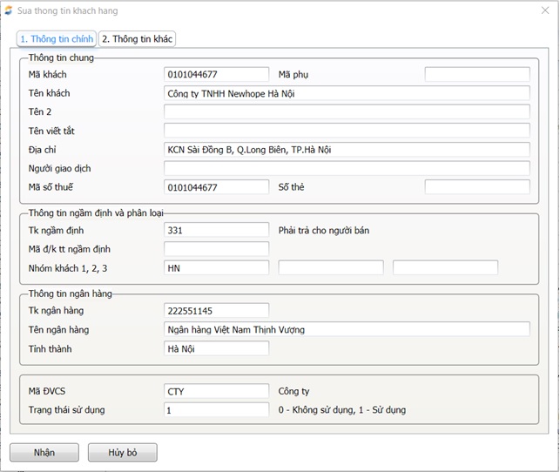Select the Mã đ/k tt ngầm định field
This screenshot has width=560, height=472.
[216, 249]
